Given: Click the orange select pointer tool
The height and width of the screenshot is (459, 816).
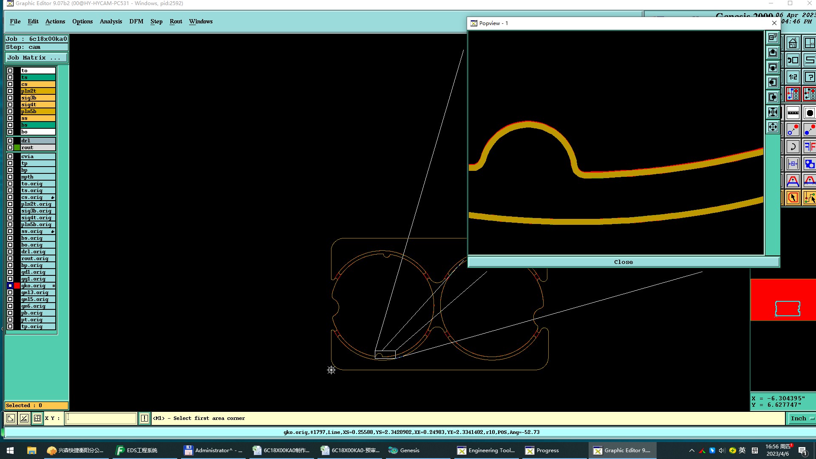Looking at the screenshot, I should (x=793, y=198).
